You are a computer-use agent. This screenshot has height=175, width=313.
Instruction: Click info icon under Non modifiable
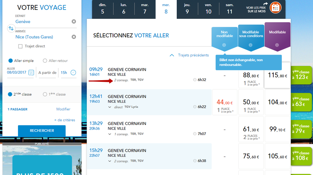(x=224, y=45)
